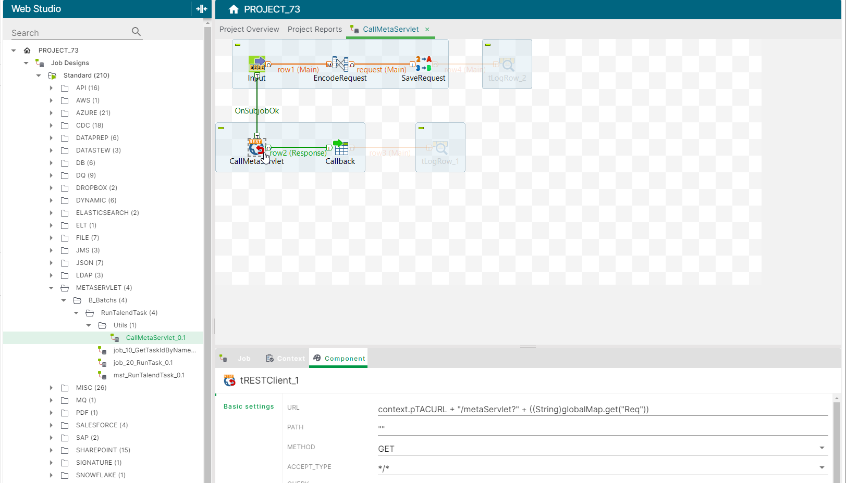Collapse the CallMetaServlet subjob box

pyautogui.click(x=221, y=128)
